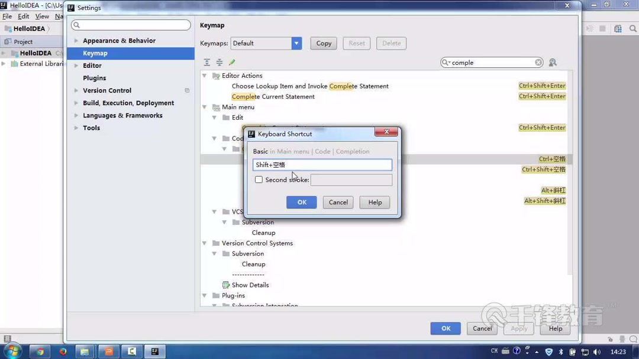
Task: Select the green Edit Shortcut pencil icon
Action: click(232, 61)
